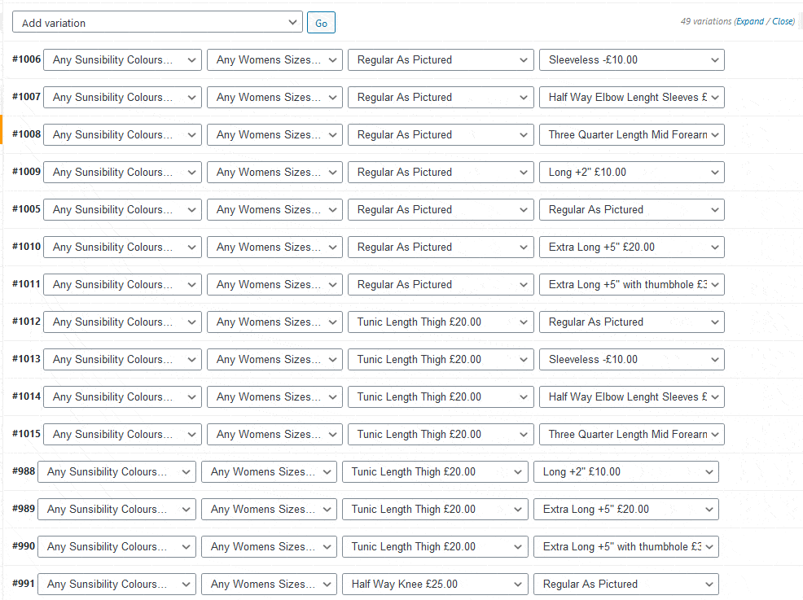Open Half Way Elbow sleeves dropdown in #1007
Screen dimensions: 803x600
click(x=631, y=97)
